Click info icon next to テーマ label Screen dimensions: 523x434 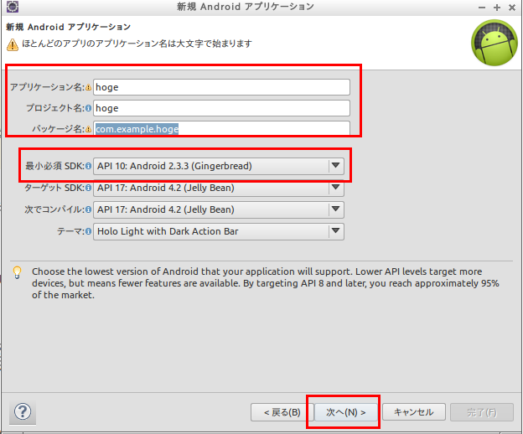click(x=88, y=231)
